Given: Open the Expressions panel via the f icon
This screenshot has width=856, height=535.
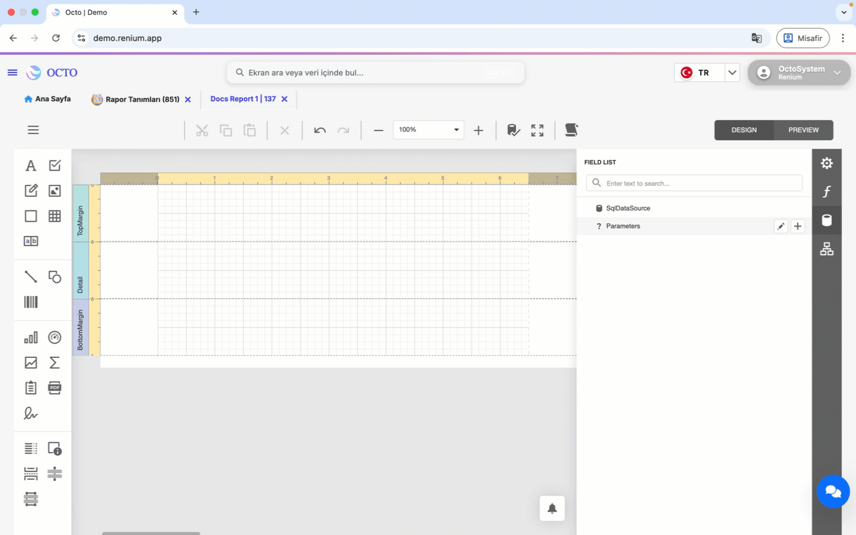Looking at the screenshot, I should tap(826, 191).
